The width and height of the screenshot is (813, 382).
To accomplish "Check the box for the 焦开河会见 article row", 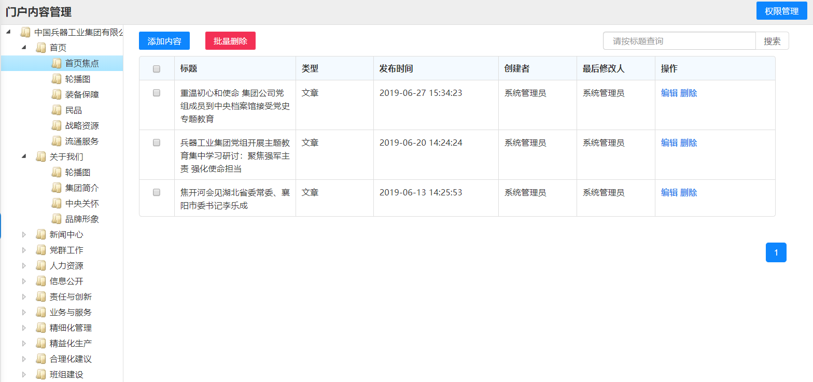I will [157, 193].
